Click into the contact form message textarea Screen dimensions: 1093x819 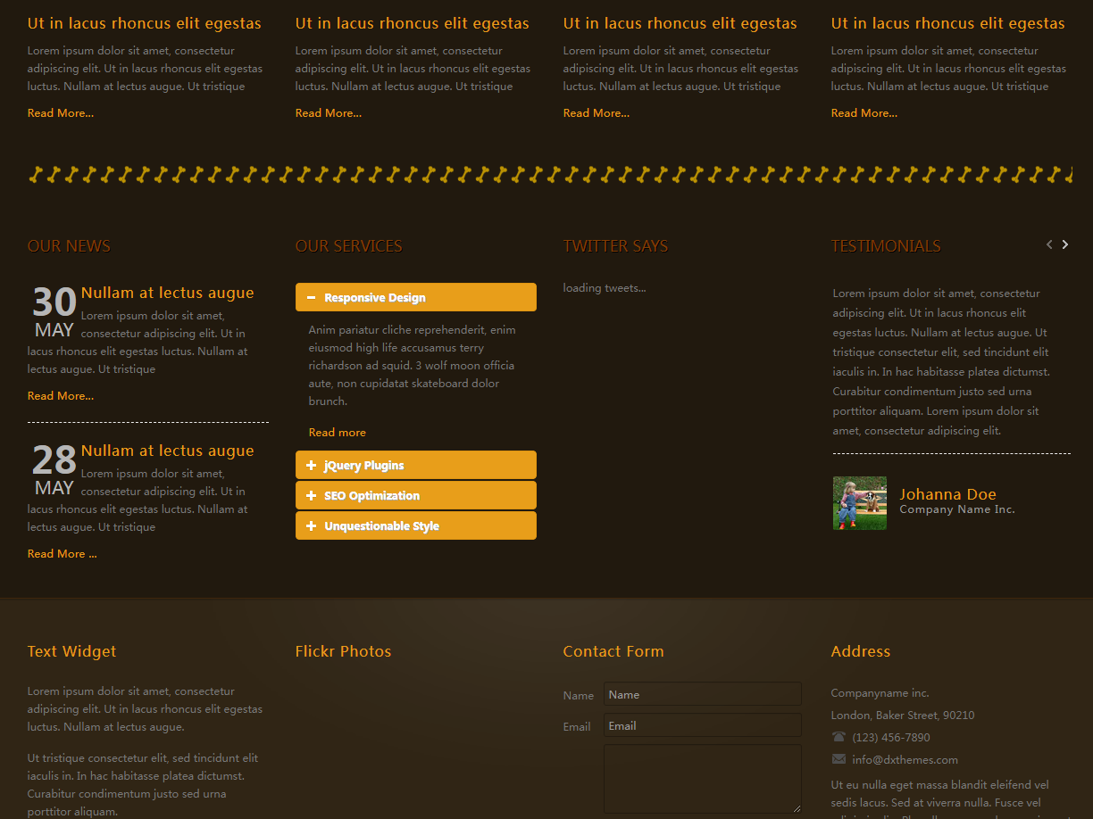pyautogui.click(x=703, y=779)
